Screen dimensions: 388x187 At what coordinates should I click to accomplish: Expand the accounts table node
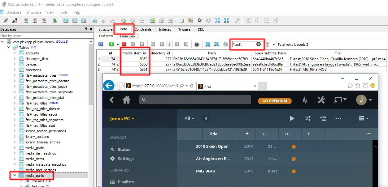click(x=15, y=53)
